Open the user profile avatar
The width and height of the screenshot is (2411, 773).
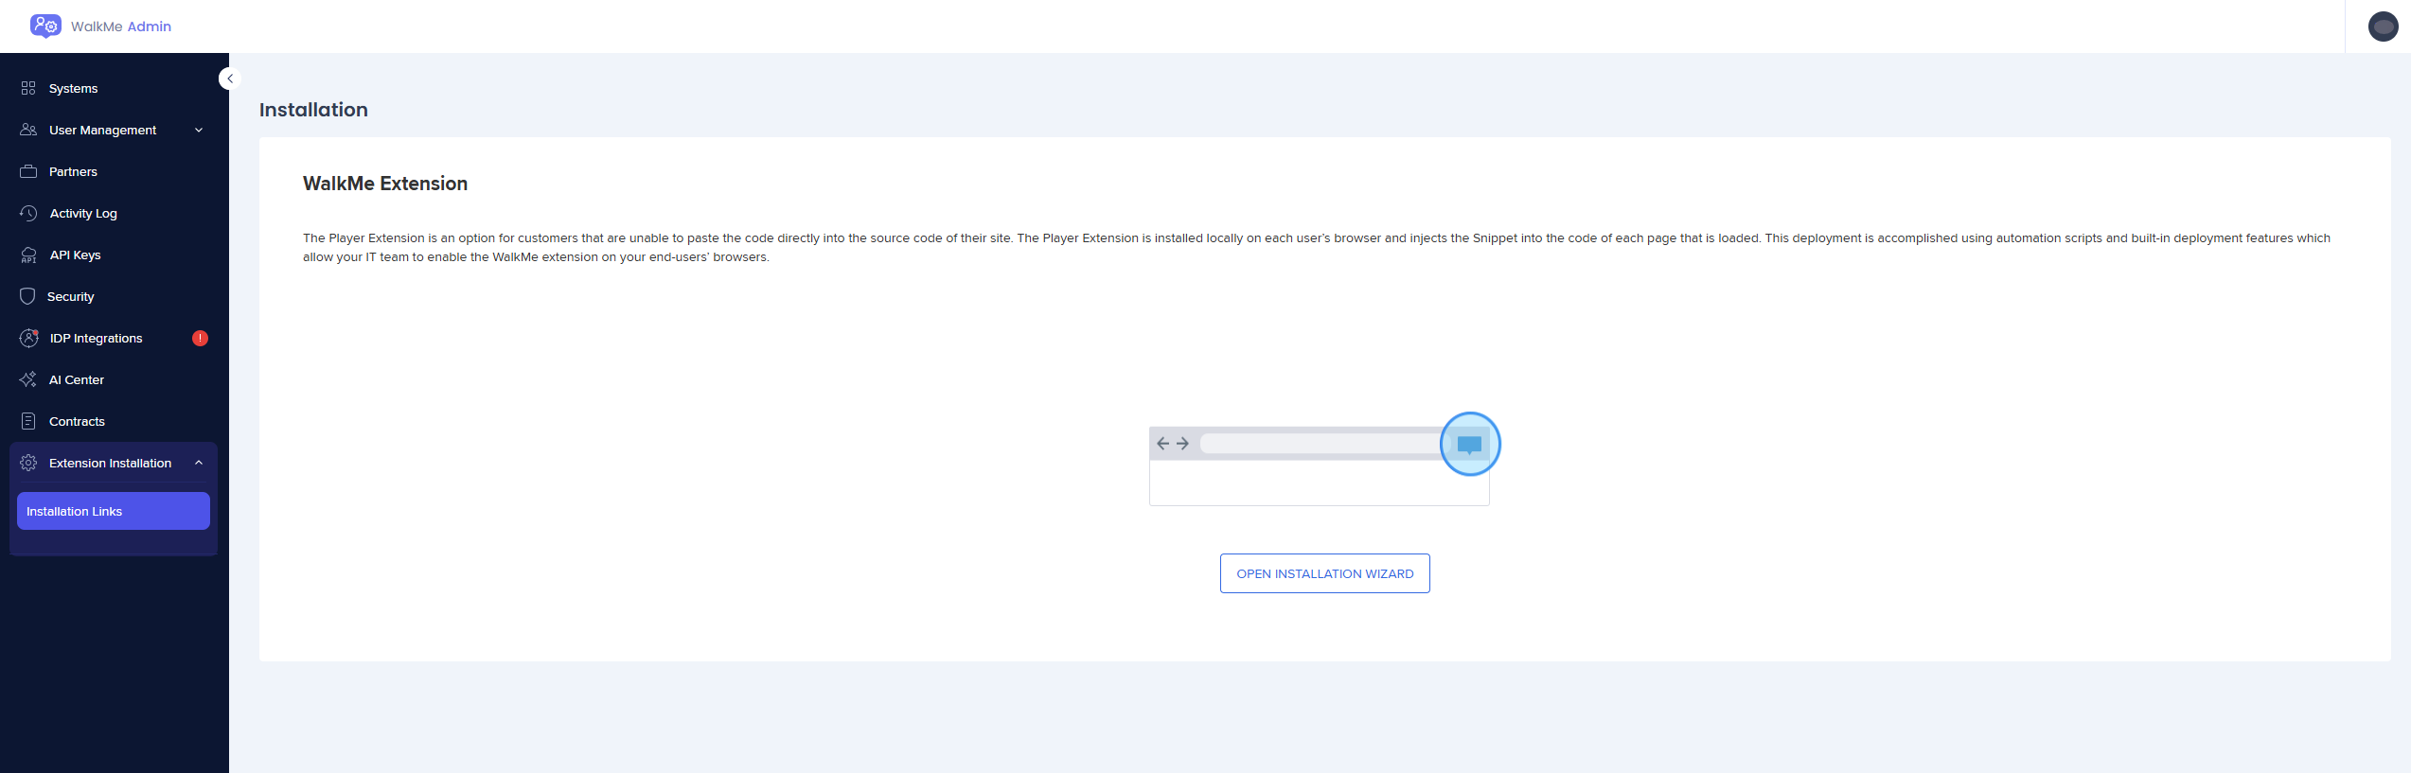coord(2383,26)
